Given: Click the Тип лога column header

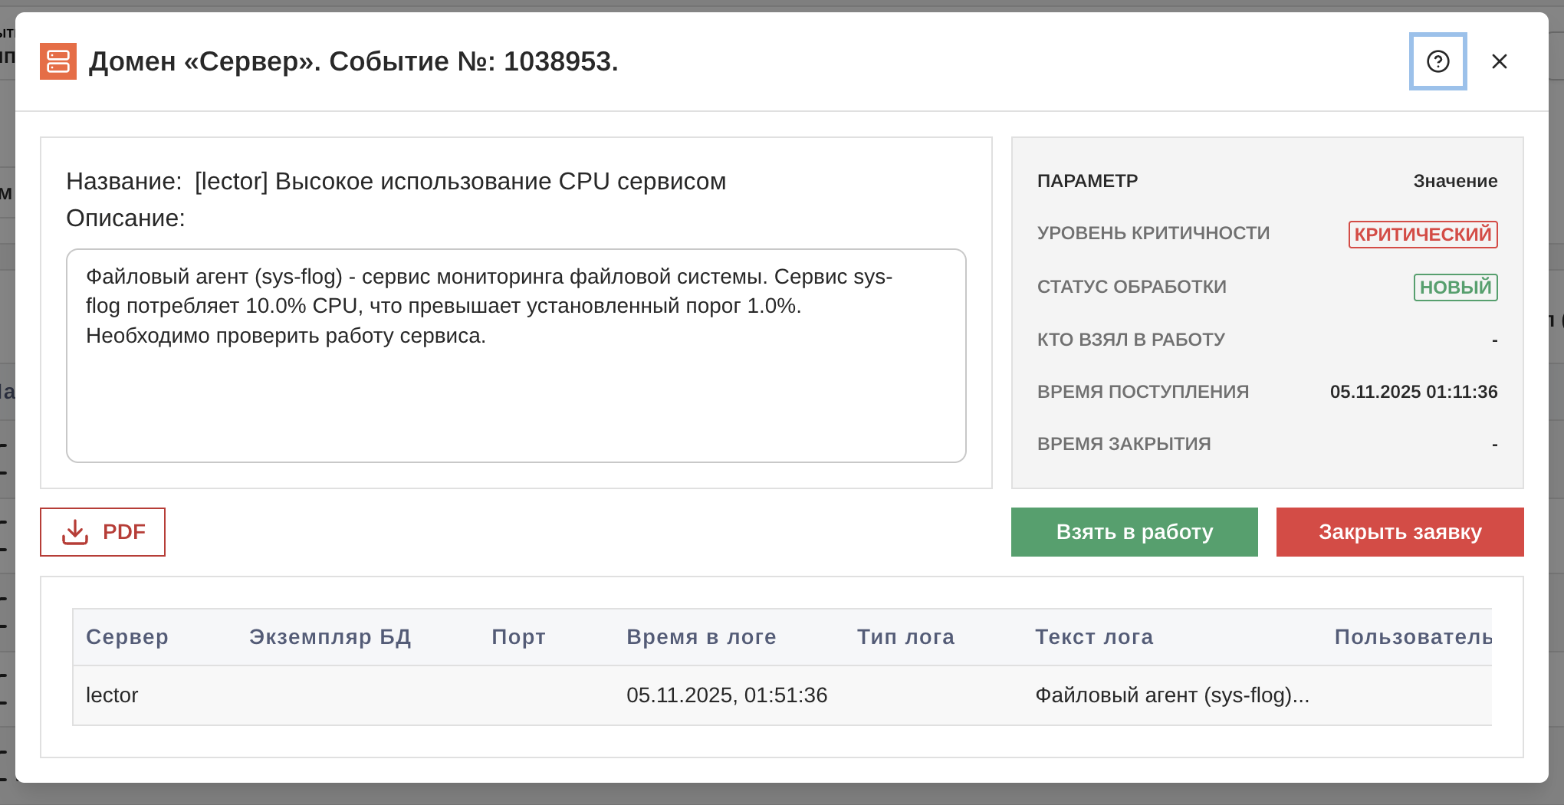Looking at the screenshot, I should [x=905, y=636].
